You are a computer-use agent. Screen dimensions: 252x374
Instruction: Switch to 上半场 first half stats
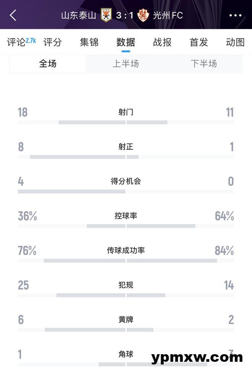tap(126, 63)
